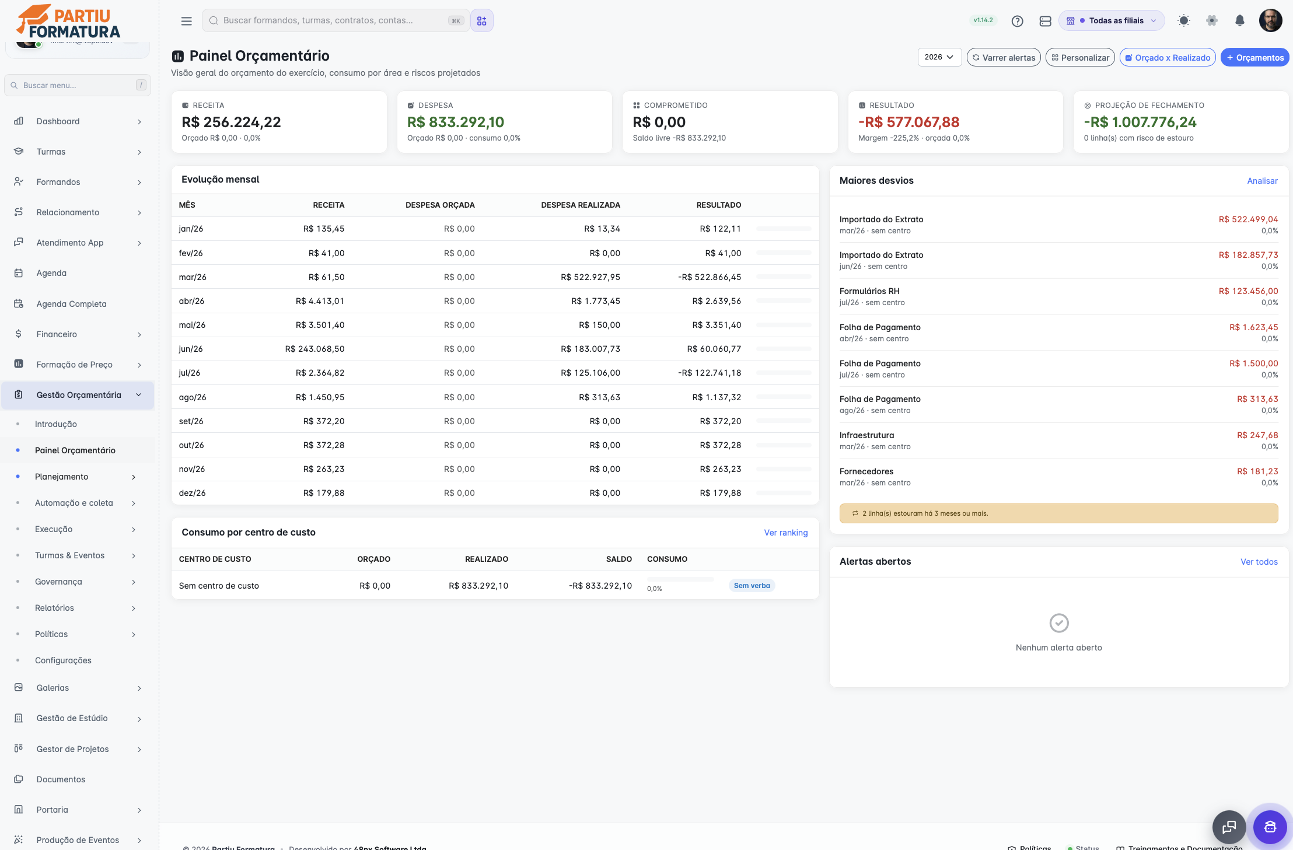1293x850 pixels.
Task: Click the Gestão de Estúdio building icon
Action: 19,718
